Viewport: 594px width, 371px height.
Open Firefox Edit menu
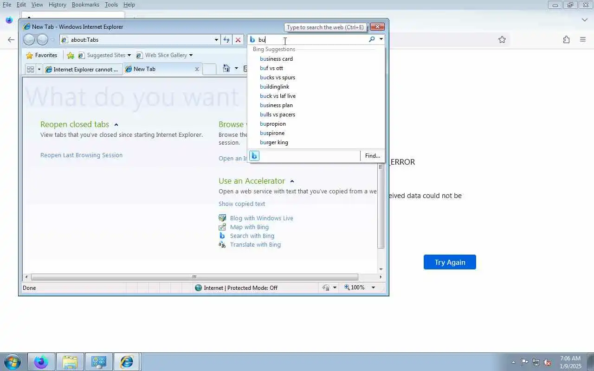pyautogui.click(x=21, y=5)
